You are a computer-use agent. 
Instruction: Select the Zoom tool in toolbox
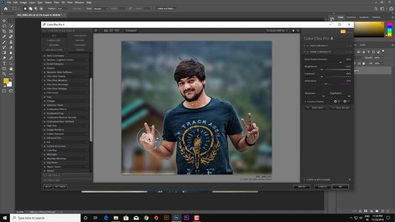click(4, 74)
